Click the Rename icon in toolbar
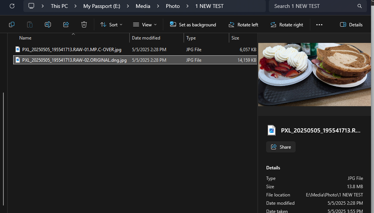Viewport: 374px width, 213px height. point(48,24)
